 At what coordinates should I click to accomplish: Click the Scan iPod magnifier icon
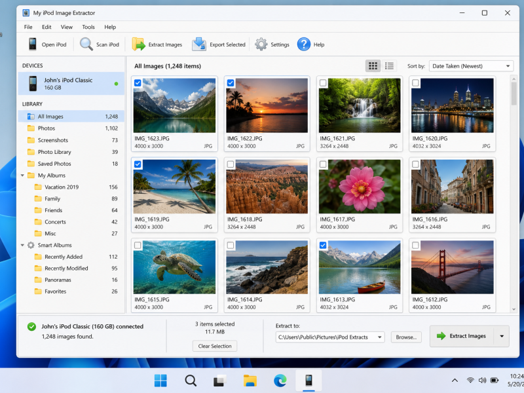coord(86,44)
